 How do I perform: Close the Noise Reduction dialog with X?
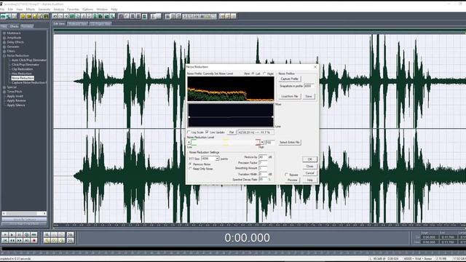click(x=315, y=67)
